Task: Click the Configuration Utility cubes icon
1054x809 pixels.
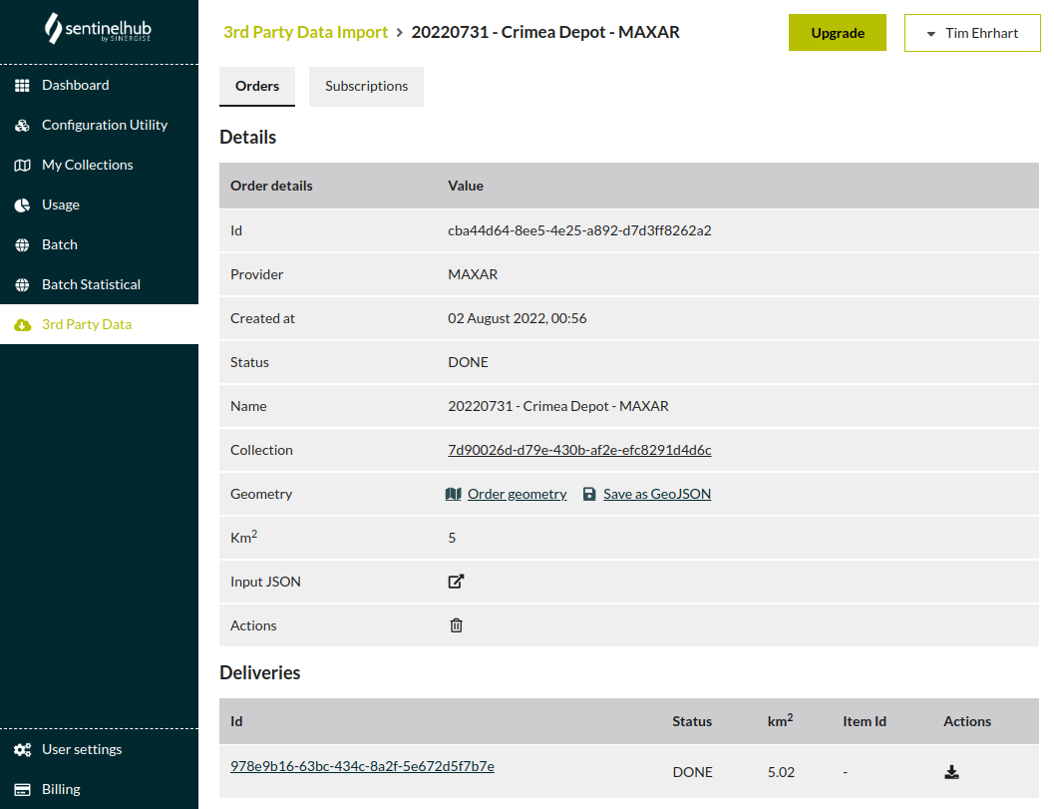Action: click(x=22, y=125)
